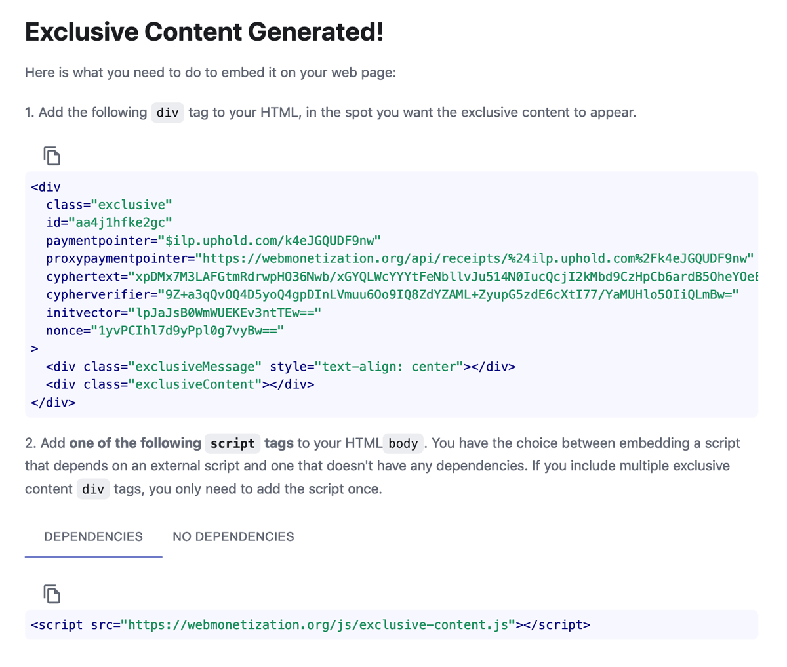Viewport: 787px width, 667px height.
Task: Click the cypherverifier value in code
Action: [x=449, y=294]
